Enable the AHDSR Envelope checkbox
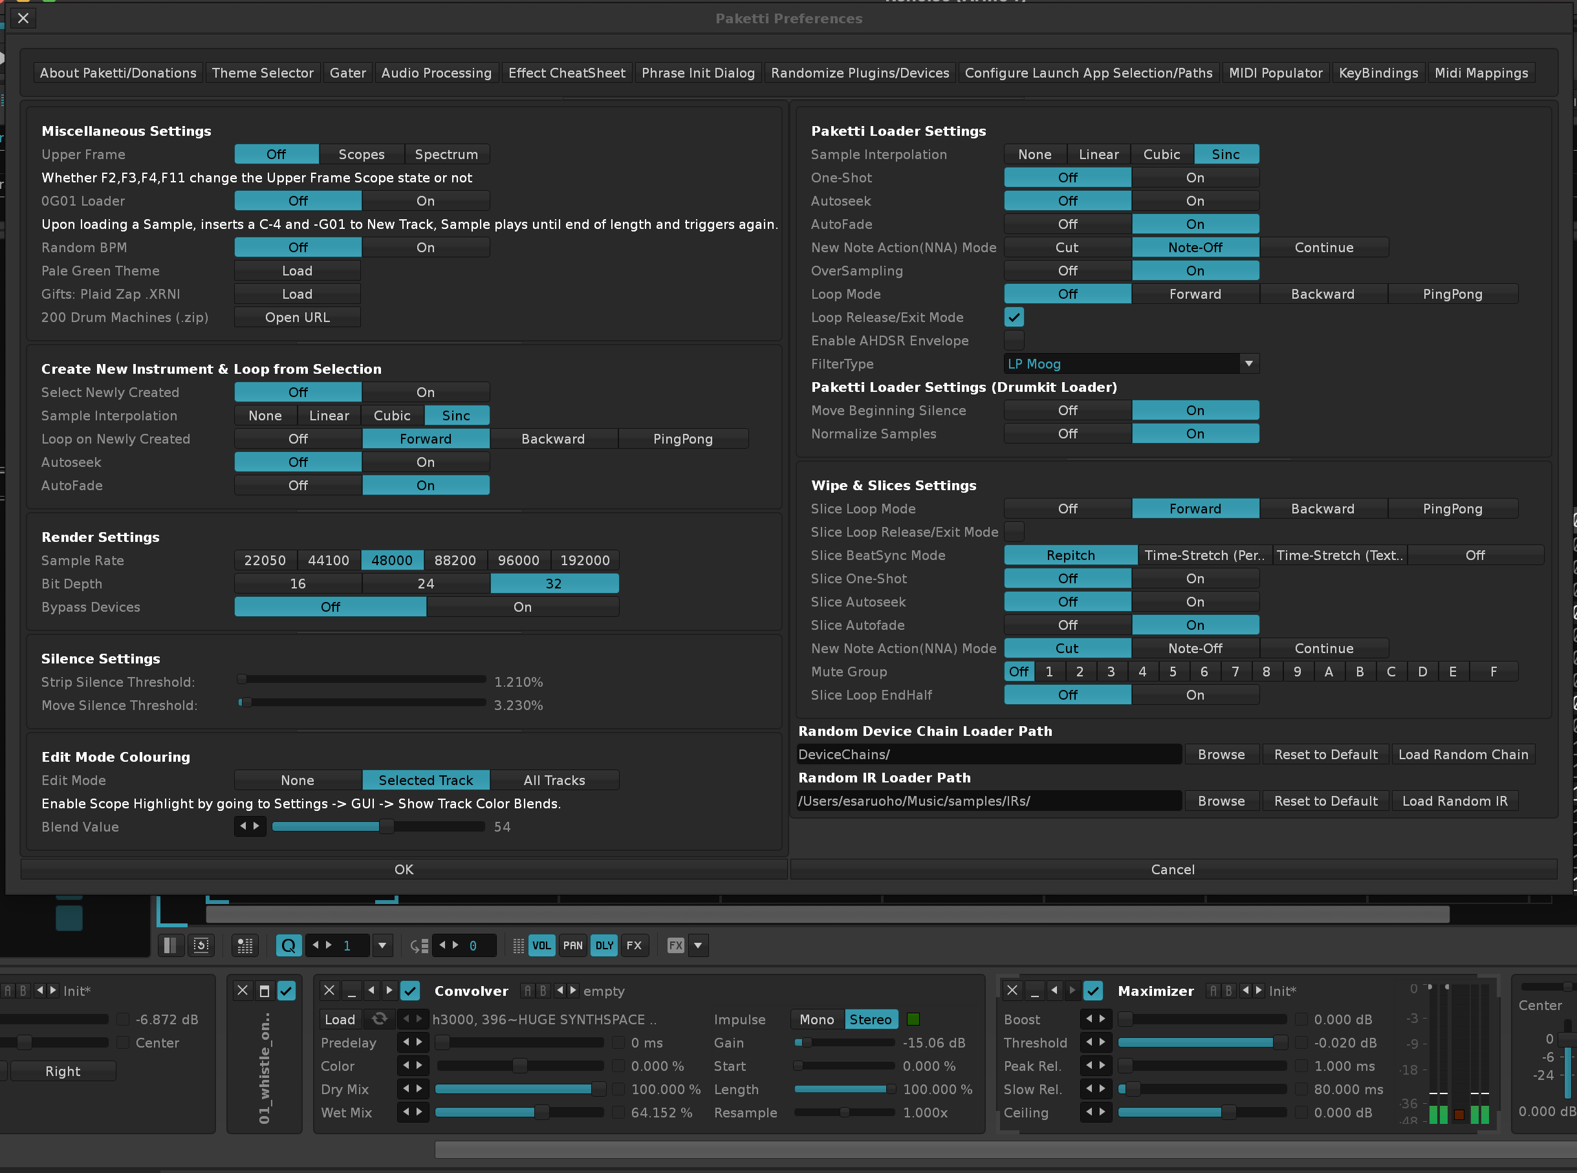The width and height of the screenshot is (1577, 1173). pos(1014,341)
